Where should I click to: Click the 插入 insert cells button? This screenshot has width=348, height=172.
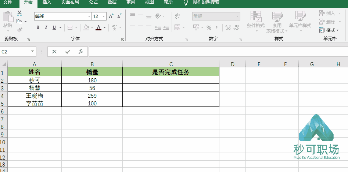coord(330,14)
